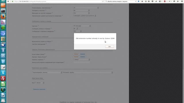Open Dropbox from the dock
Image resolution: width=184 pixels, height=103 pixels.
(3, 62)
